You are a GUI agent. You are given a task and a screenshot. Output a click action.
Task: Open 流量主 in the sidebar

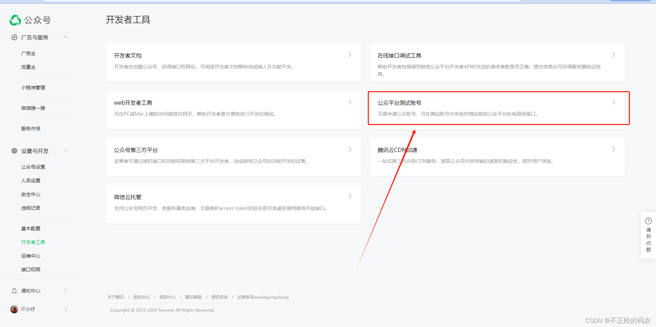28,67
